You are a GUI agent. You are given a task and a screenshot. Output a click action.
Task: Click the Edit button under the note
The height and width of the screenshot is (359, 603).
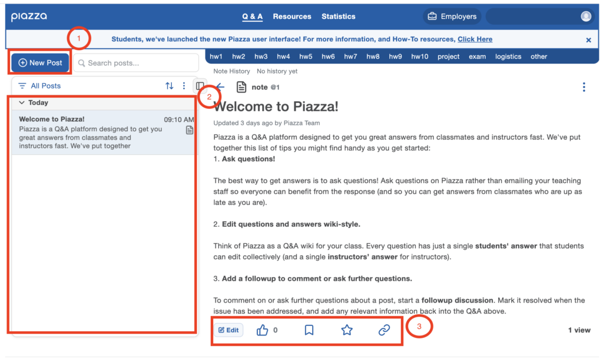(x=228, y=330)
